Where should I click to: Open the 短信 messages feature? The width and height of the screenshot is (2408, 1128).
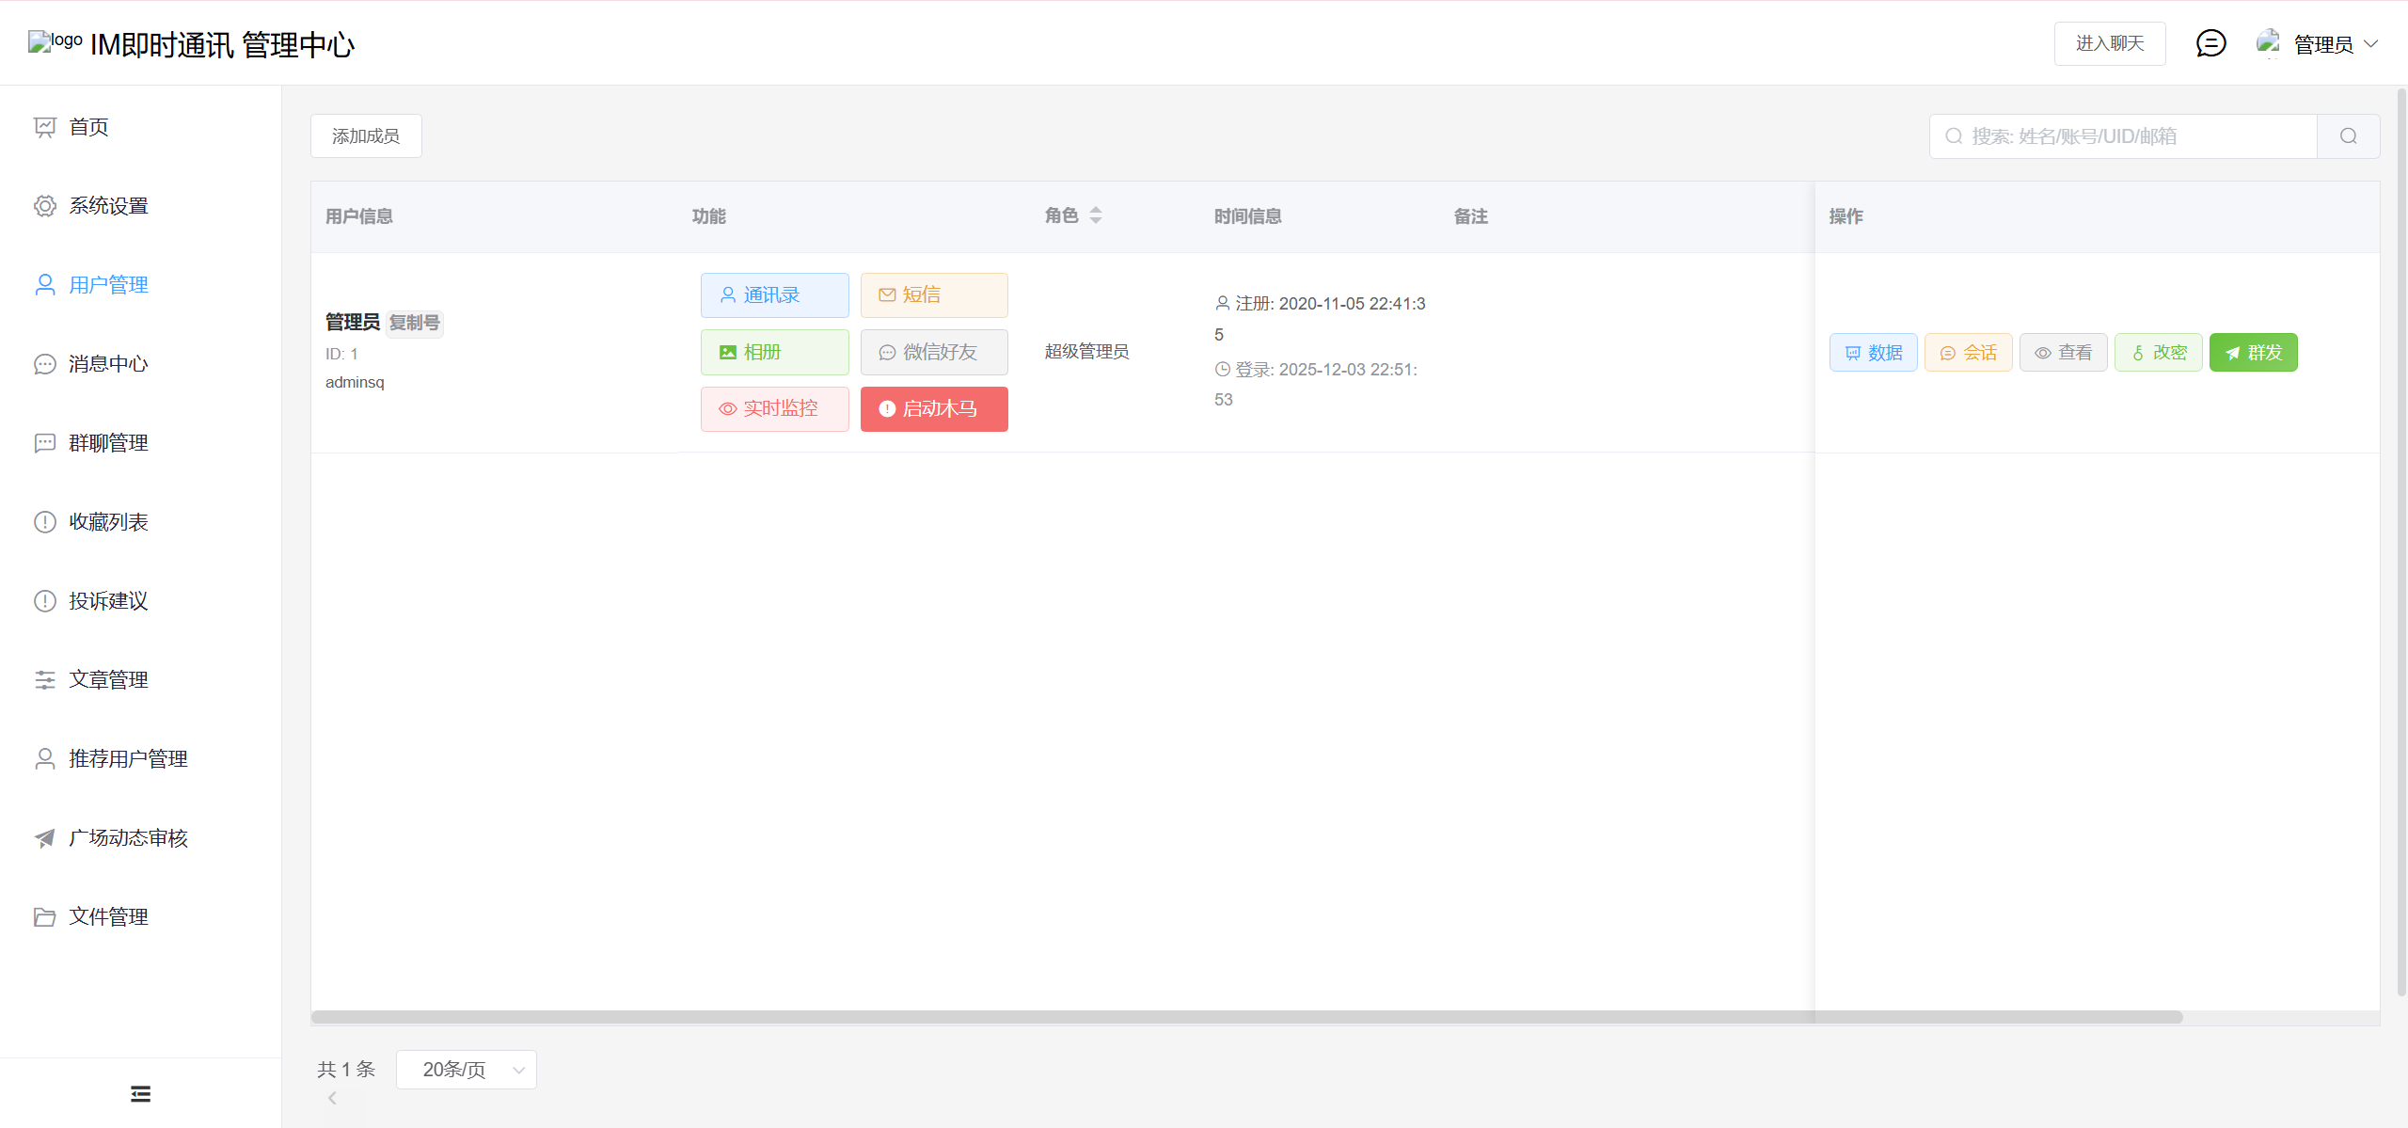click(933, 295)
